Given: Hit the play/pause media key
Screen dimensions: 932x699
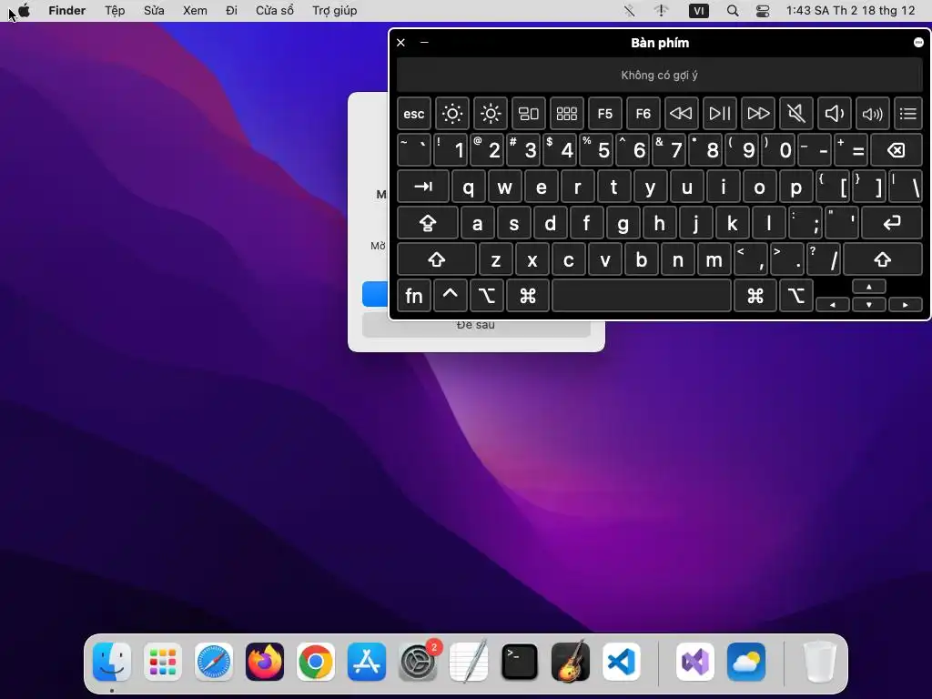Looking at the screenshot, I should [x=720, y=114].
